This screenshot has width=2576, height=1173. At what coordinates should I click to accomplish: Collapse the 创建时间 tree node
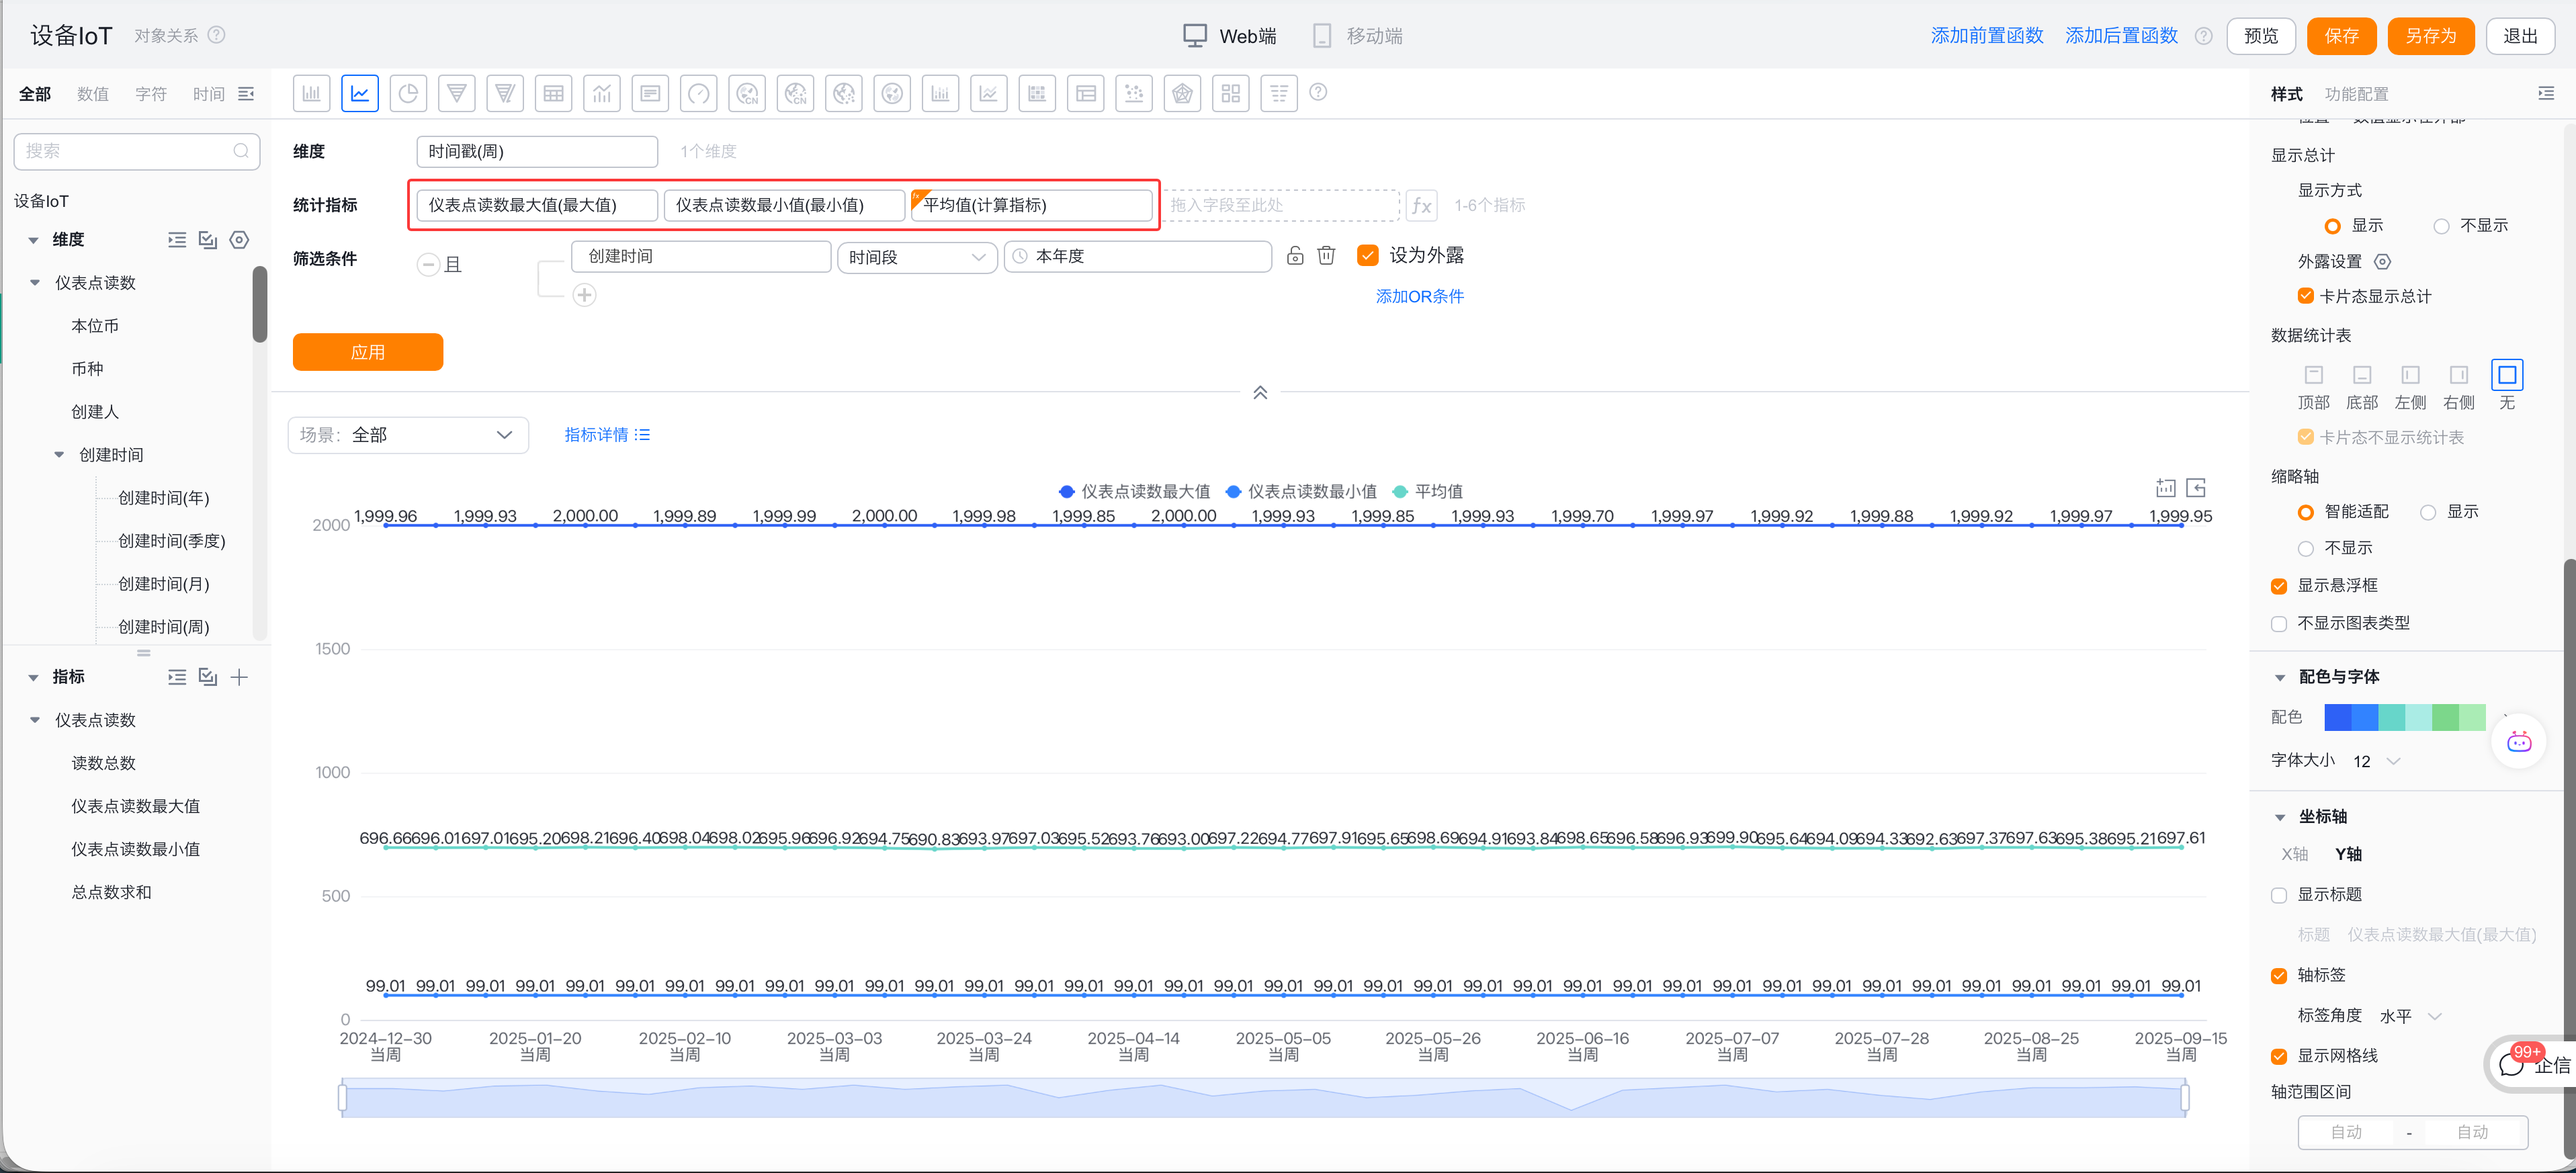click(x=59, y=455)
